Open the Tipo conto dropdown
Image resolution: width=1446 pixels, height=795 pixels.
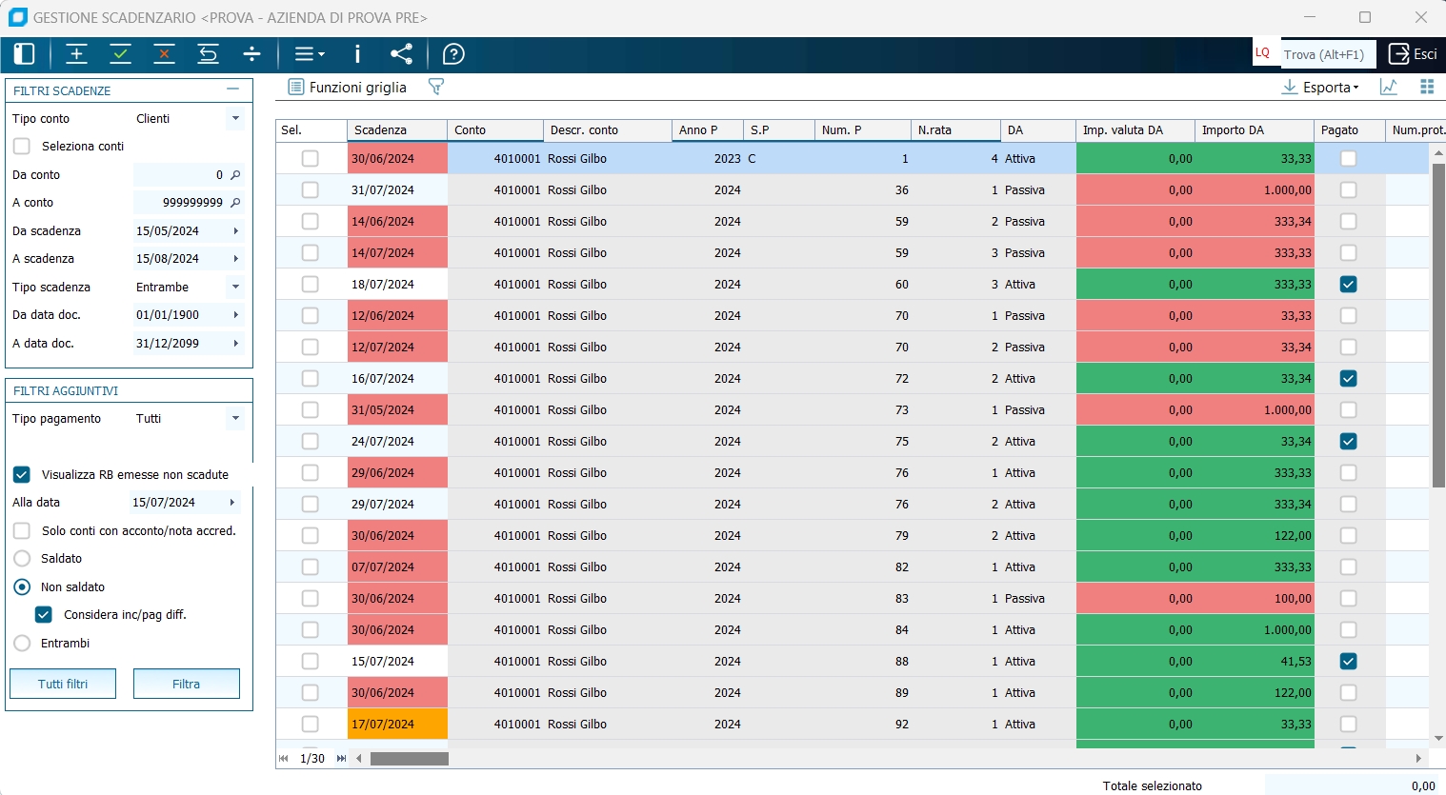(x=235, y=119)
